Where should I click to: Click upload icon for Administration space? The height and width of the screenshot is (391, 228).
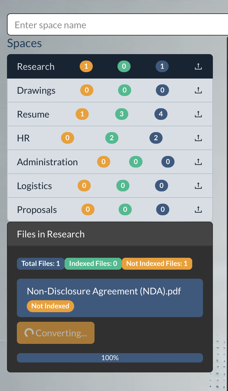198,162
